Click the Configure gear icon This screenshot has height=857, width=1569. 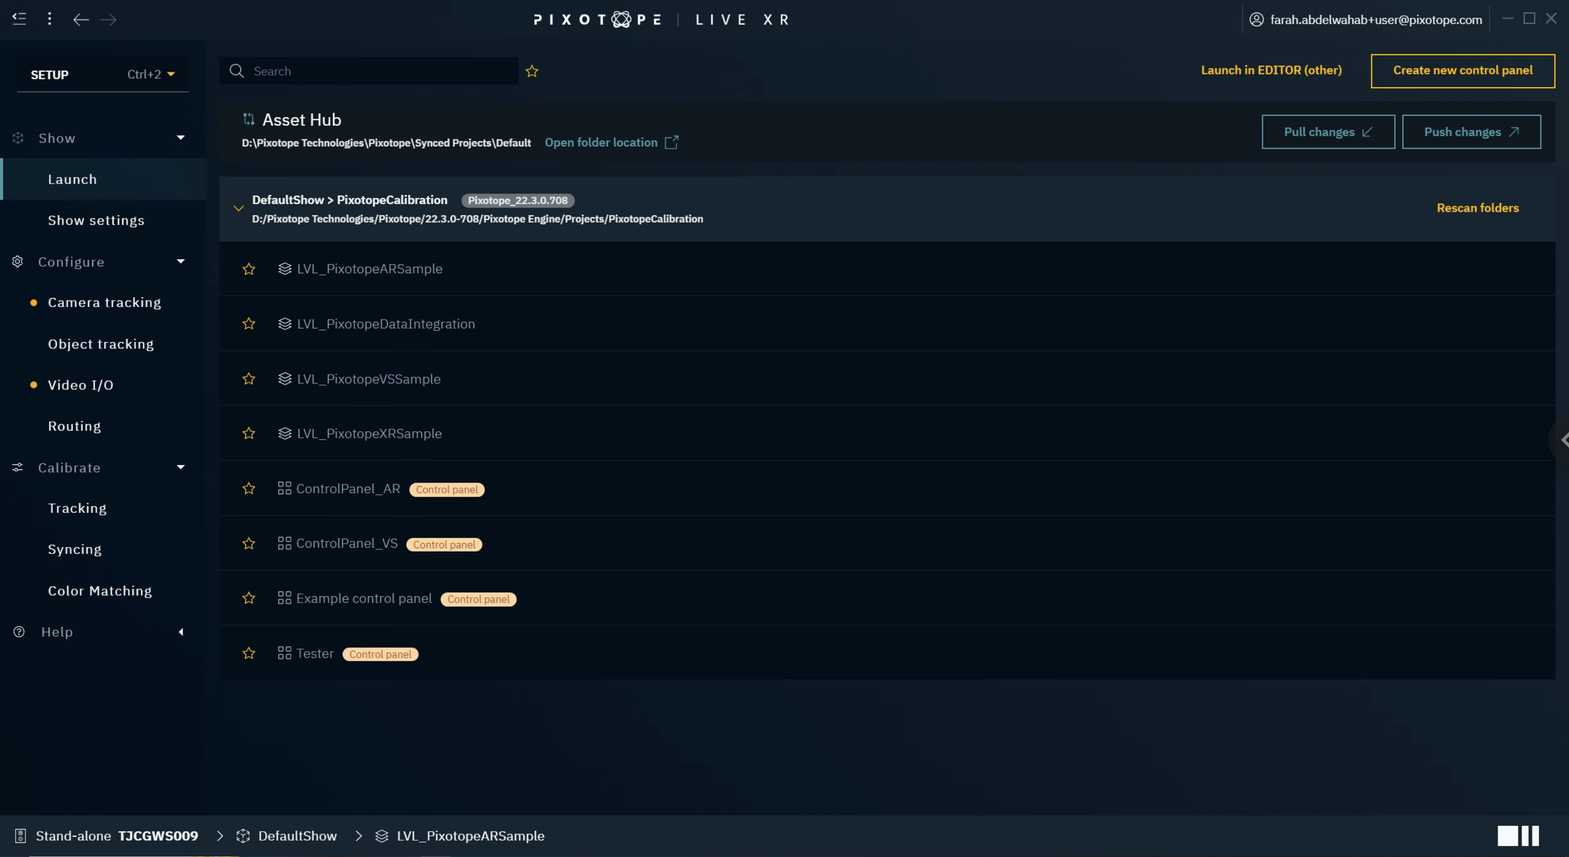pos(17,261)
